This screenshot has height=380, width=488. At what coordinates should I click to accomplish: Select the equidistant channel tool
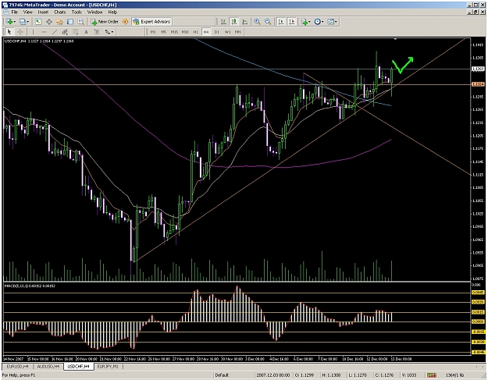point(65,32)
